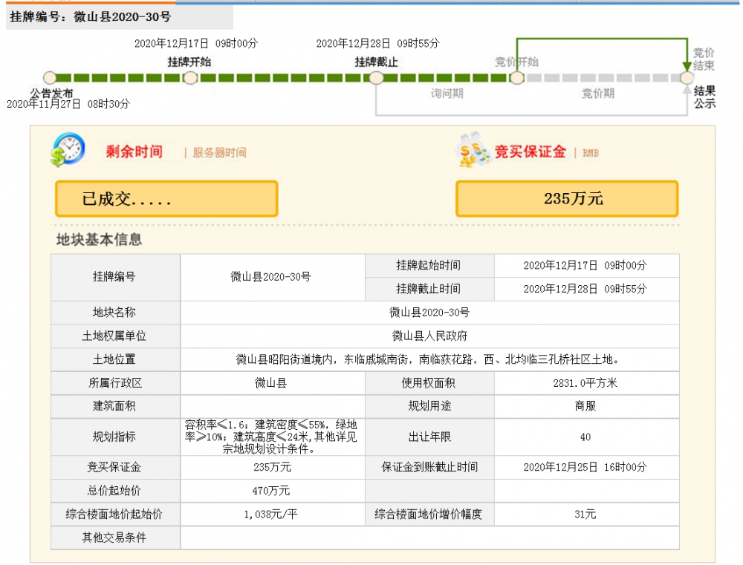Click the 其他交易条件 row label
The width and height of the screenshot is (743, 565).
pyautogui.click(x=115, y=538)
